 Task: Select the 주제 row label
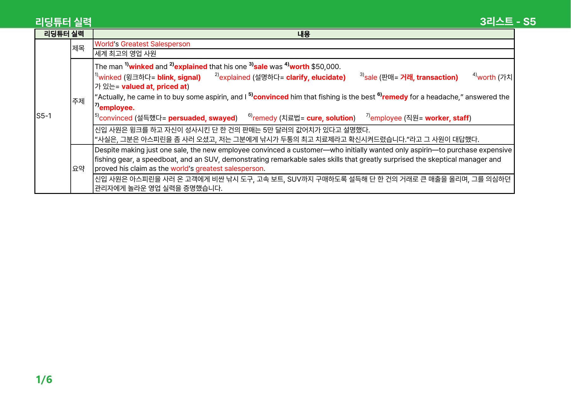(x=78, y=101)
